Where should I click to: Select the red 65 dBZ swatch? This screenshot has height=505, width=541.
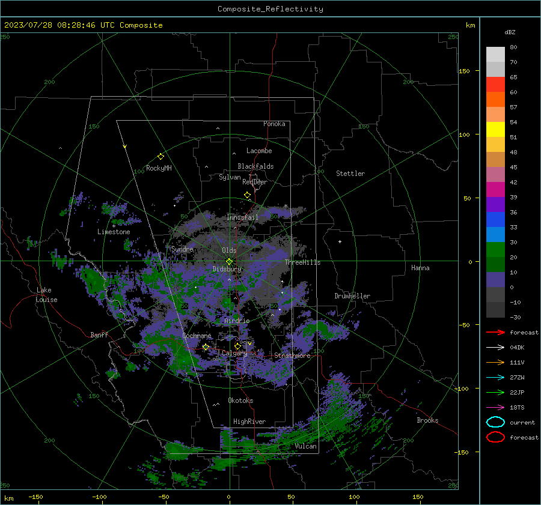[x=495, y=84]
